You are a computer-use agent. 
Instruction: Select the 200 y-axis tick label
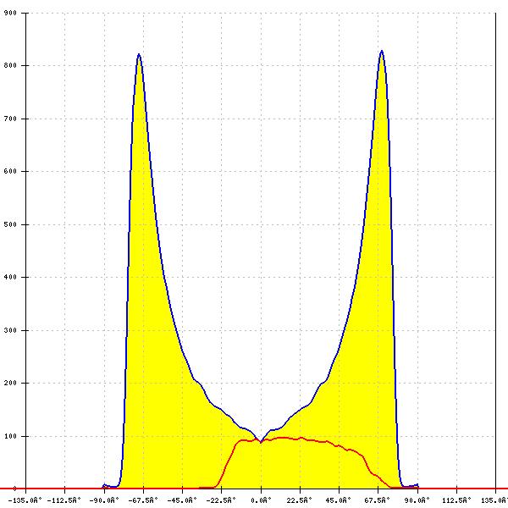coord(10,383)
